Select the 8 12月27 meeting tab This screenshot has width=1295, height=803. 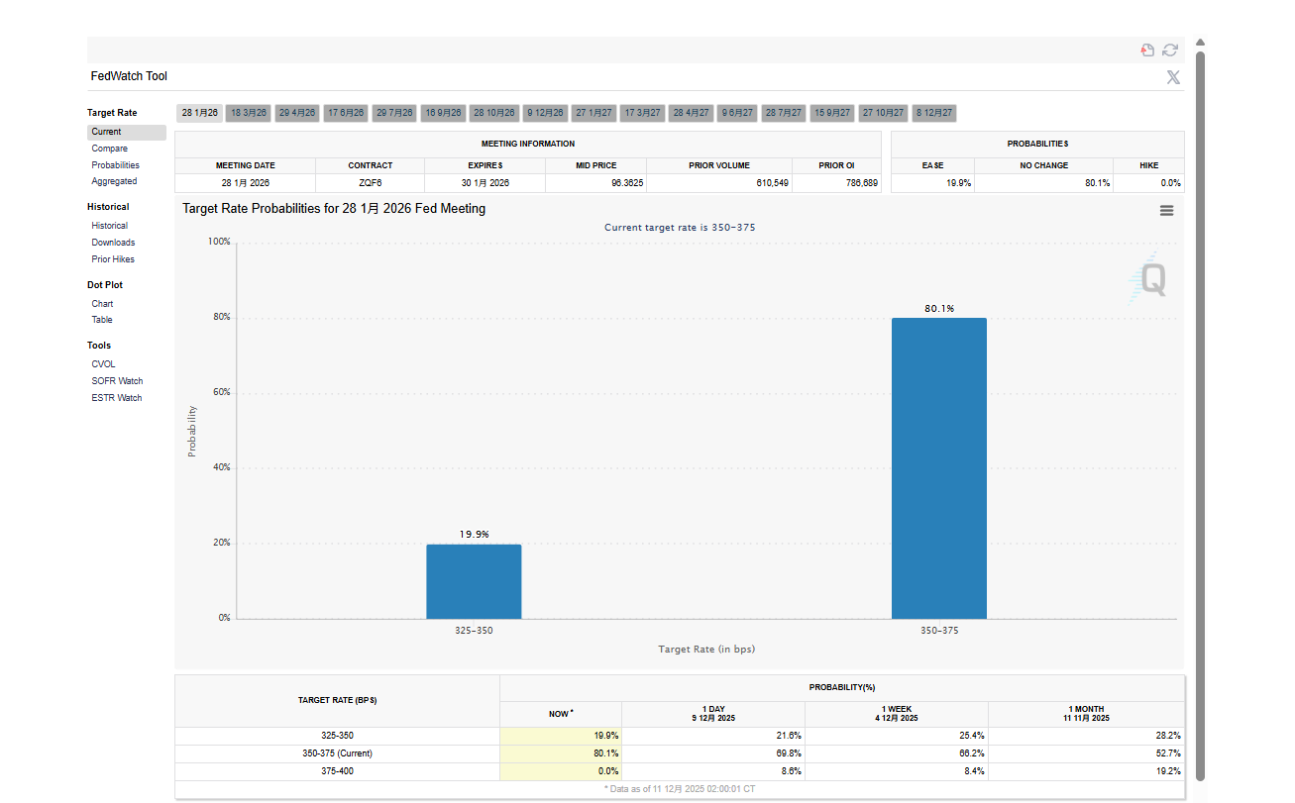coord(934,113)
